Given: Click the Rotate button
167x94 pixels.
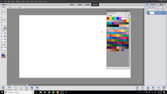Looking at the screenshot, I should tap(27, 88).
